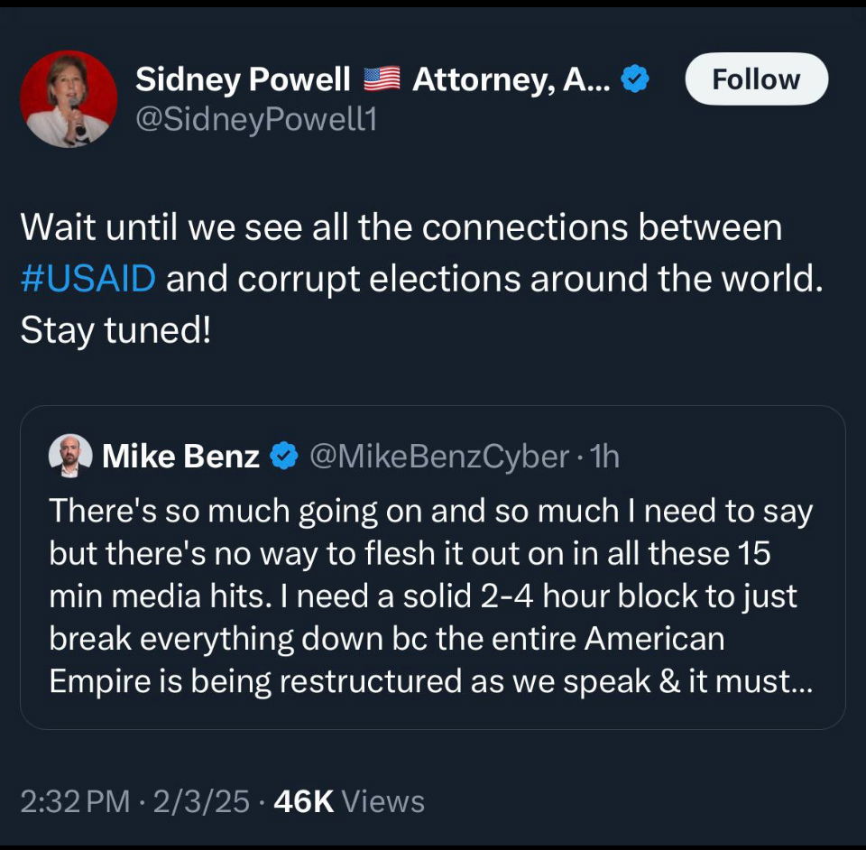This screenshot has width=866, height=850.
Task: Click the Mike Benz name in quote
Action: coord(180,457)
